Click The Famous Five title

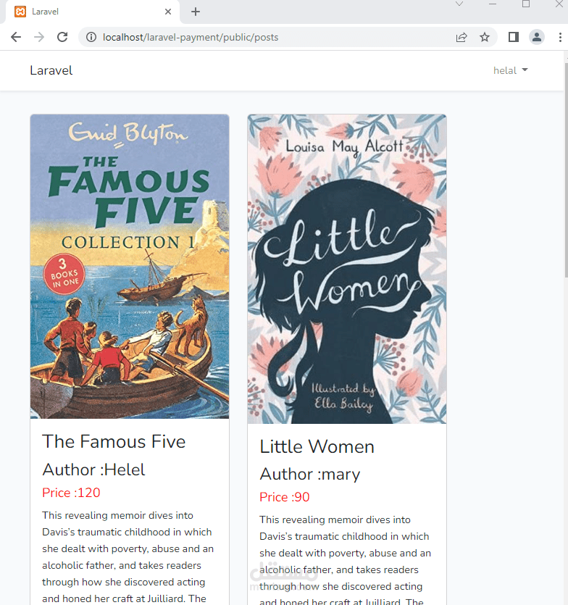pos(114,441)
